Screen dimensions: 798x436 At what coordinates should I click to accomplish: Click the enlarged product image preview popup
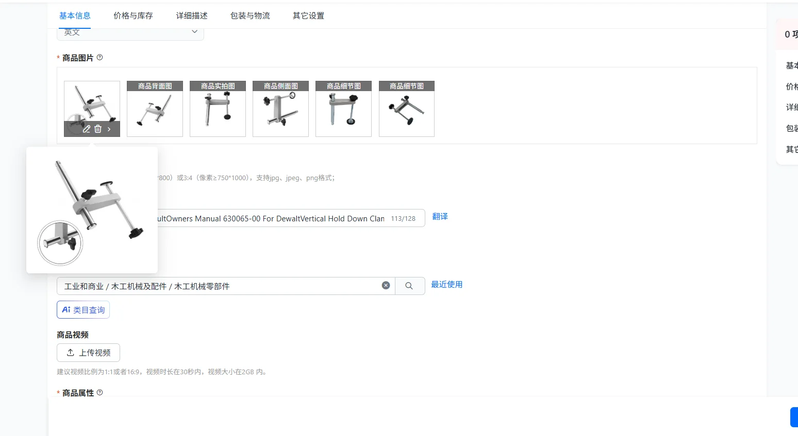92,210
